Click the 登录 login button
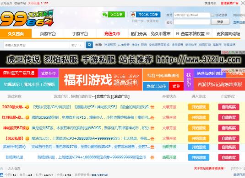Image resolution: width=245 pixels, height=178 pixels. pos(220,22)
